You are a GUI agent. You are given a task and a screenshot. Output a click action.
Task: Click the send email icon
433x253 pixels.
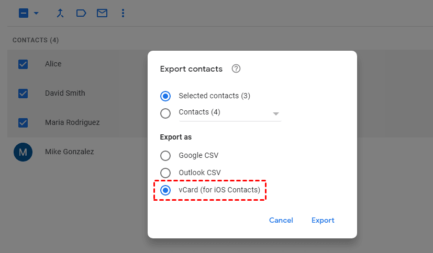(102, 13)
